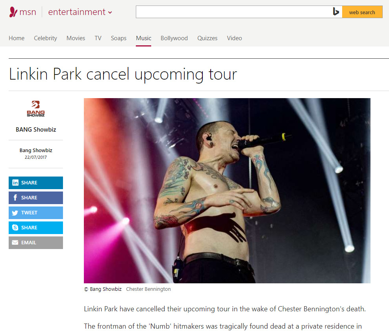
Task: Expand the entertainment section dropdown chevron
Action: (x=110, y=13)
